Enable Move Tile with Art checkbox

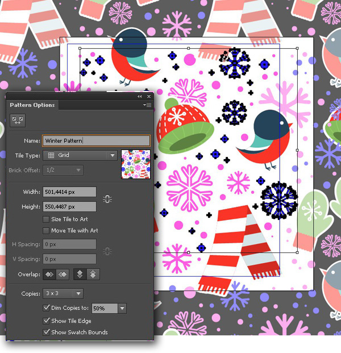point(47,231)
